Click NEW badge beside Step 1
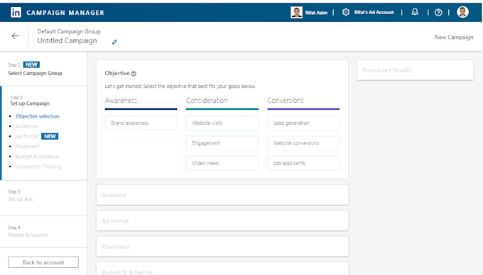 pos(31,64)
